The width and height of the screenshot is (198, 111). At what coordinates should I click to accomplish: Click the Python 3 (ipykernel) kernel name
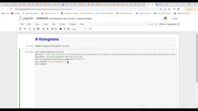tap(168, 24)
